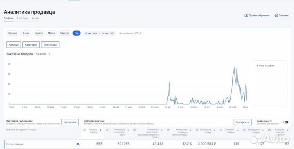Toggle eye visibility for Итого и среднее row
This screenshot has width=294, height=149.
(x=78, y=144)
